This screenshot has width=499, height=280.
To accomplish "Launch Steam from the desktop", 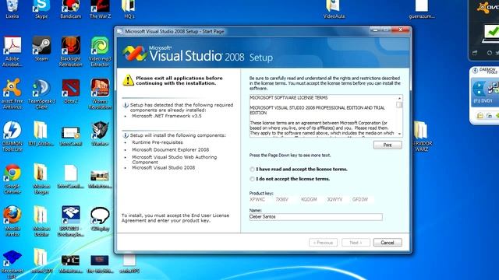I will (41, 49).
